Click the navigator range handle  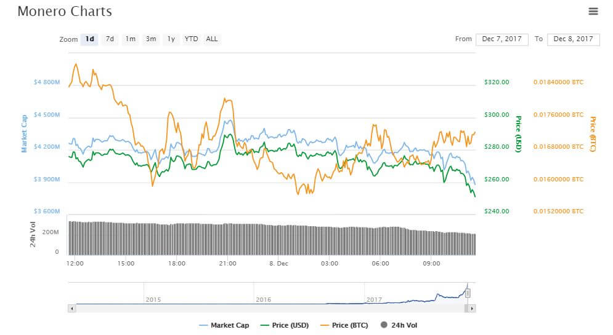468,293
